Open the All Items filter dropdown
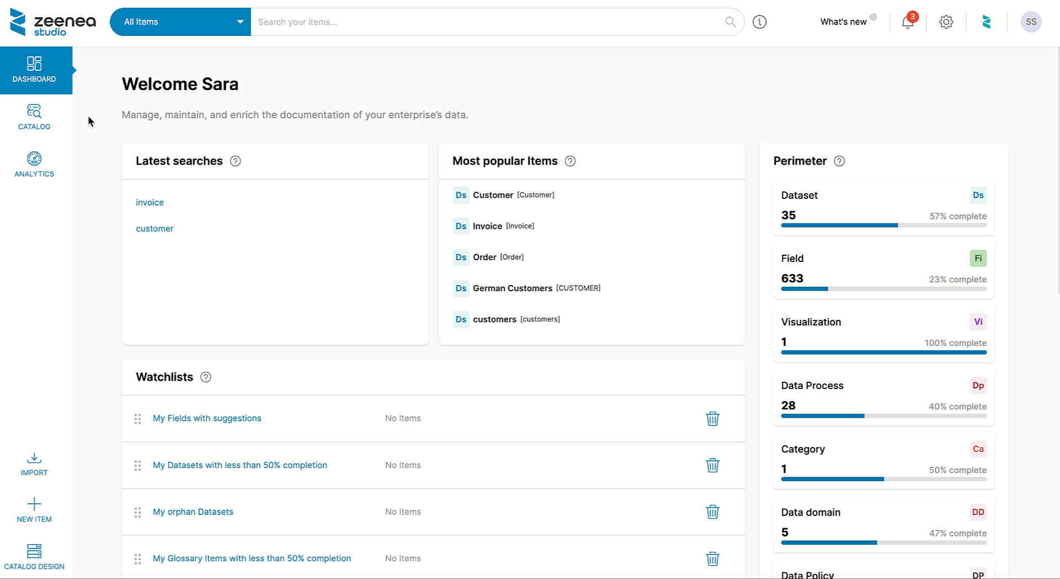This screenshot has width=1060, height=579. (181, 22)
